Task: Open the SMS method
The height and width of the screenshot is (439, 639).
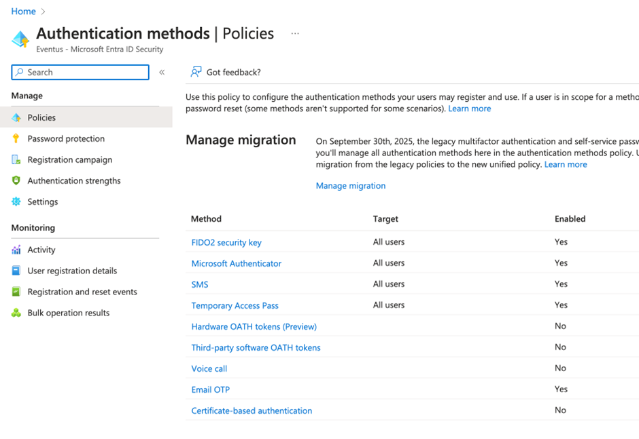Action: 200,284
